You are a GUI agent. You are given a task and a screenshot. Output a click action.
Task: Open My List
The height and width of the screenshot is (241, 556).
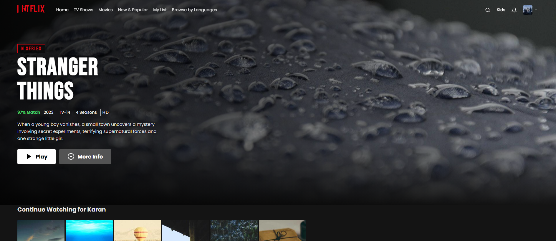click(160, 10)
